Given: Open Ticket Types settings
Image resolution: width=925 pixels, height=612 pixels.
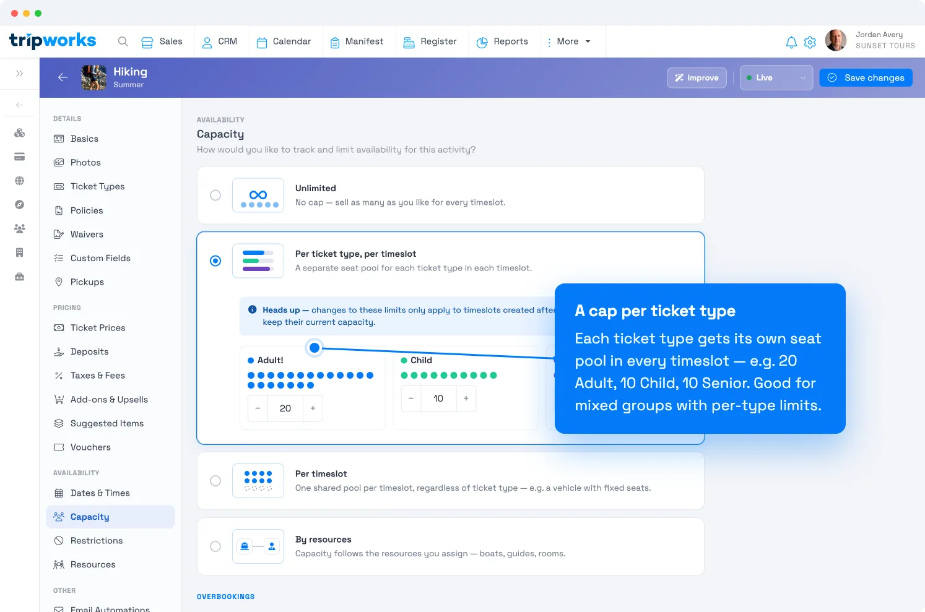Looking at the screenshot, I should (x=111, y=186).
